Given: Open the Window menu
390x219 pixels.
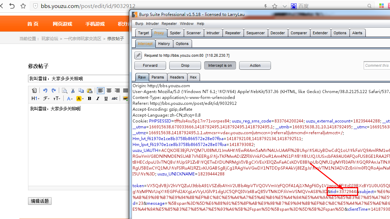Looking at the screenshot, I should [x=187, y=24].
